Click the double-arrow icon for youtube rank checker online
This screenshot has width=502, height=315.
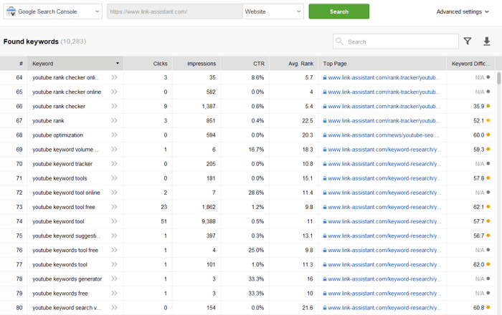pyautogui.click(x=114, y=92)
